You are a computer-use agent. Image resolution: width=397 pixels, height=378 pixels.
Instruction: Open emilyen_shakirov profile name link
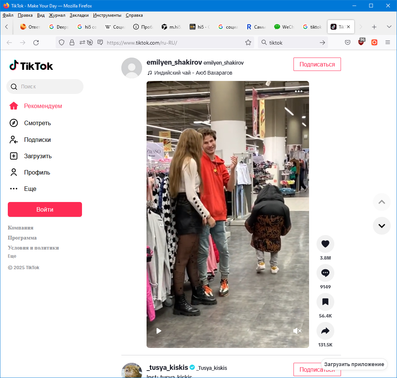point(174,62)
